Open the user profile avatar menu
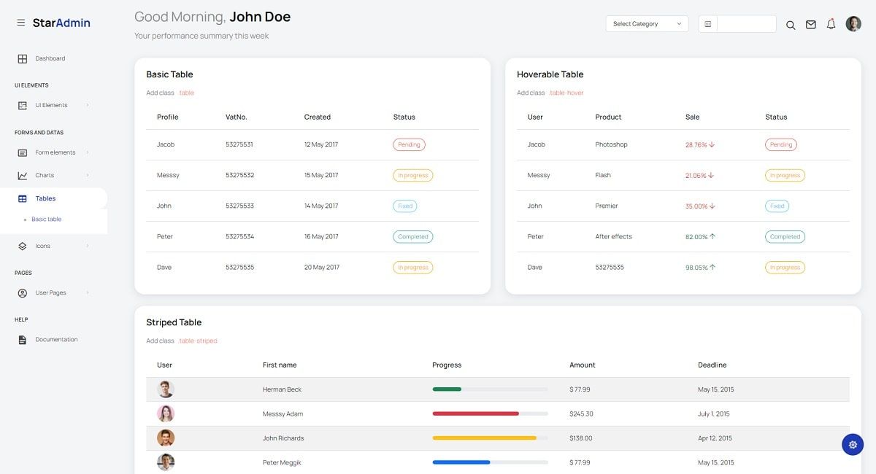The width and height of the screenshot is (876, 474). point(853,24)
